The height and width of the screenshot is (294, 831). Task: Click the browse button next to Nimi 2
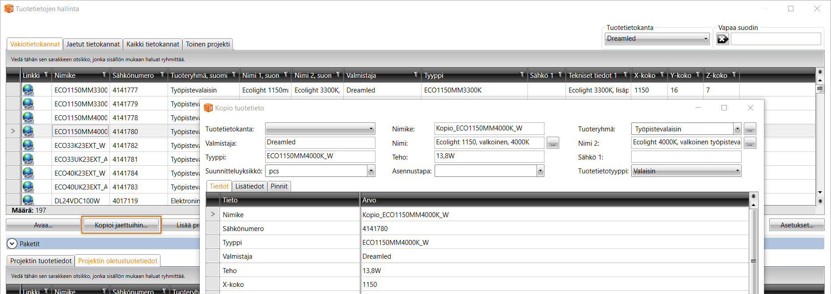click(x=750, y=143)
